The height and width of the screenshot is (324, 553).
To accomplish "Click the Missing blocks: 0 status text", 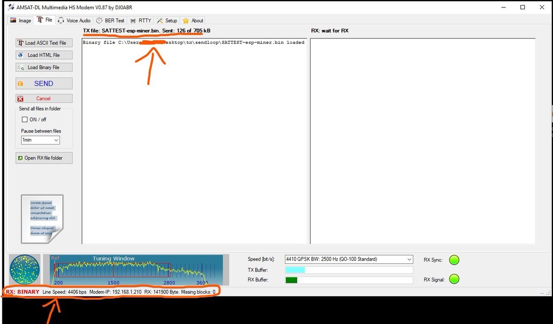I will pyautogui.click(x=198, y=292).
